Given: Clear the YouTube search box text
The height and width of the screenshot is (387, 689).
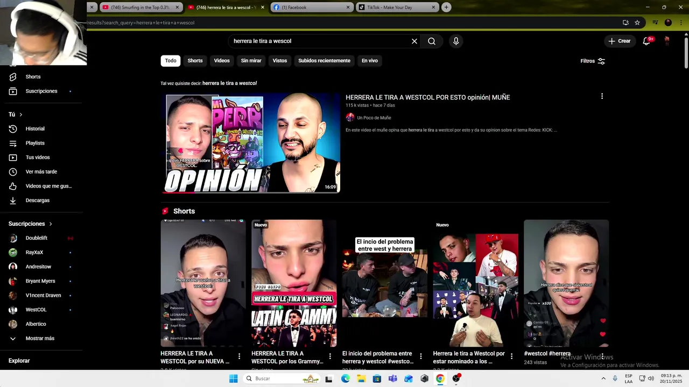Looking at the screenshot, I should pos(414,41).
